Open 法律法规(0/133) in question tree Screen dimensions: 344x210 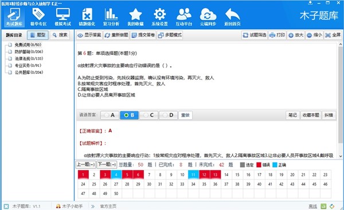(29, 58)
